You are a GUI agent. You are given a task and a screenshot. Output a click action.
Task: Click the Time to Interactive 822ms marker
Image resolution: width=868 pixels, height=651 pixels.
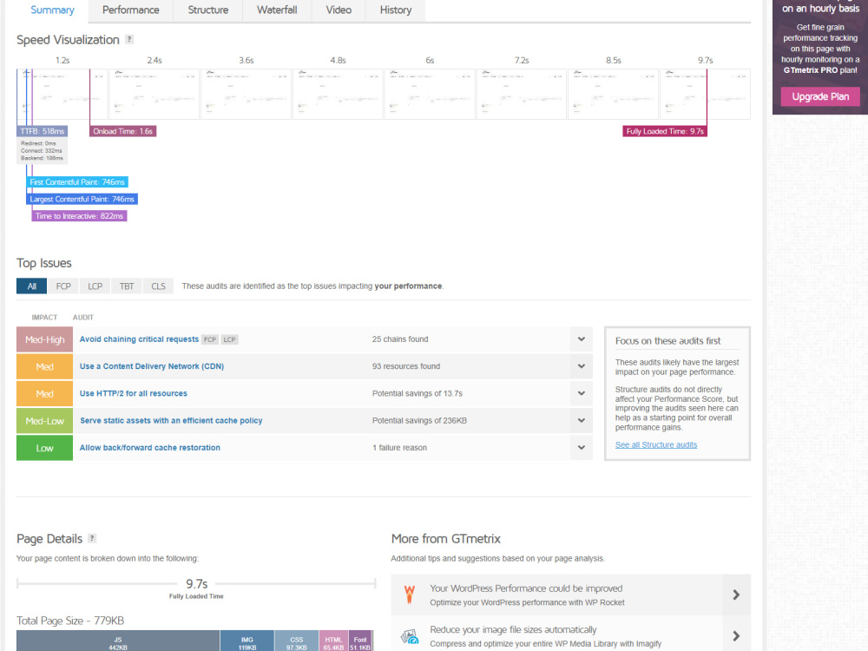[x=79, y=216]
